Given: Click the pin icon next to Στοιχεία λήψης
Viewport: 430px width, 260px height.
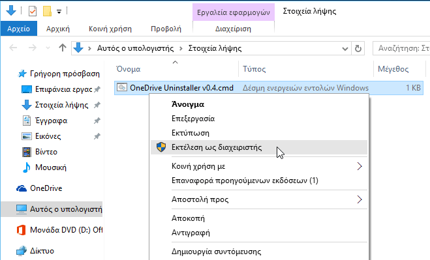Looking at the screenshot, I should tap(97, 105).
